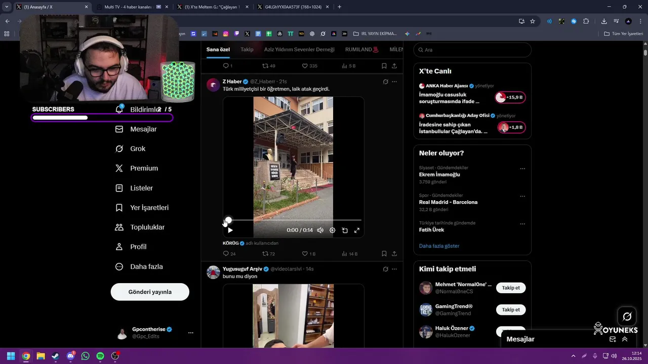Open Topluluklar in the sidebar
Image resolution: width=648 pixels, height=364 pixels.
click(141, 227)
